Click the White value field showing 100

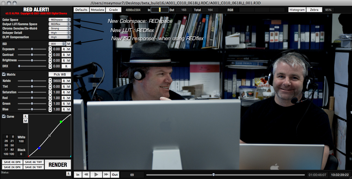click(21, 141)
